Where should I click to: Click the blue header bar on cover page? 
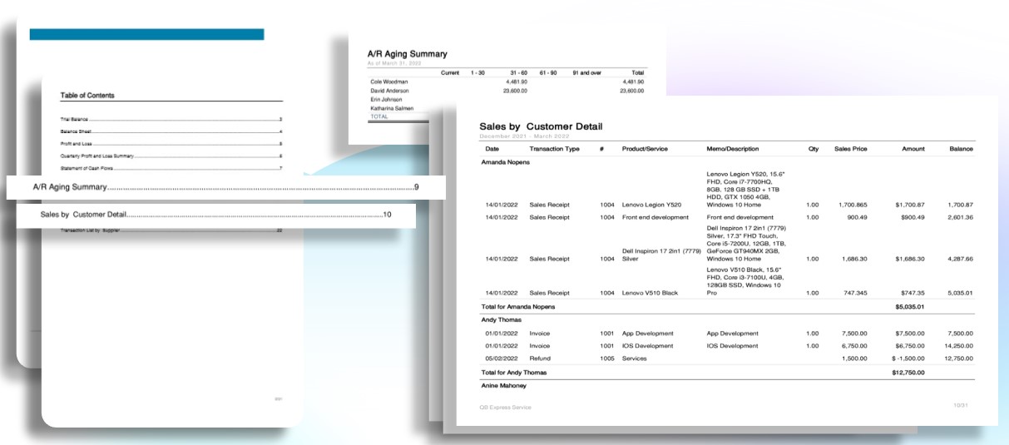click(x=146, y=34)
